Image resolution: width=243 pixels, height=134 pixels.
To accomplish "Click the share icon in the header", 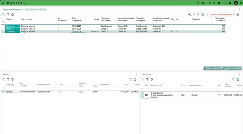I will 210,3.
